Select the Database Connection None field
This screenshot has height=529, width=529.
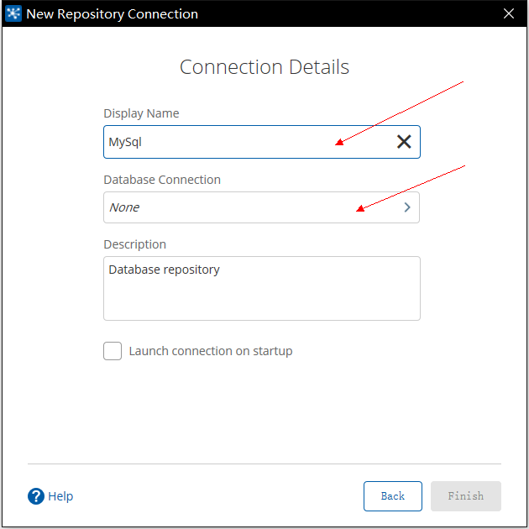(261, 207)
